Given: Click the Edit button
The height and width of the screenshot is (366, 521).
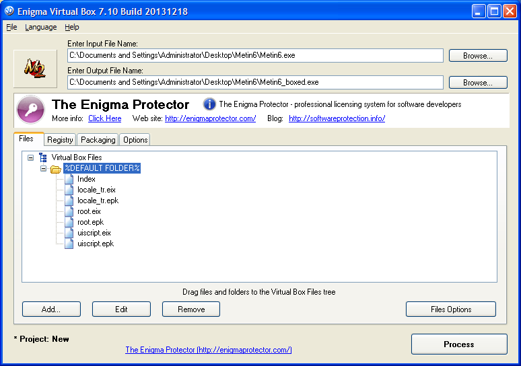Looking at the screenshot, I should tap(121, 309).
